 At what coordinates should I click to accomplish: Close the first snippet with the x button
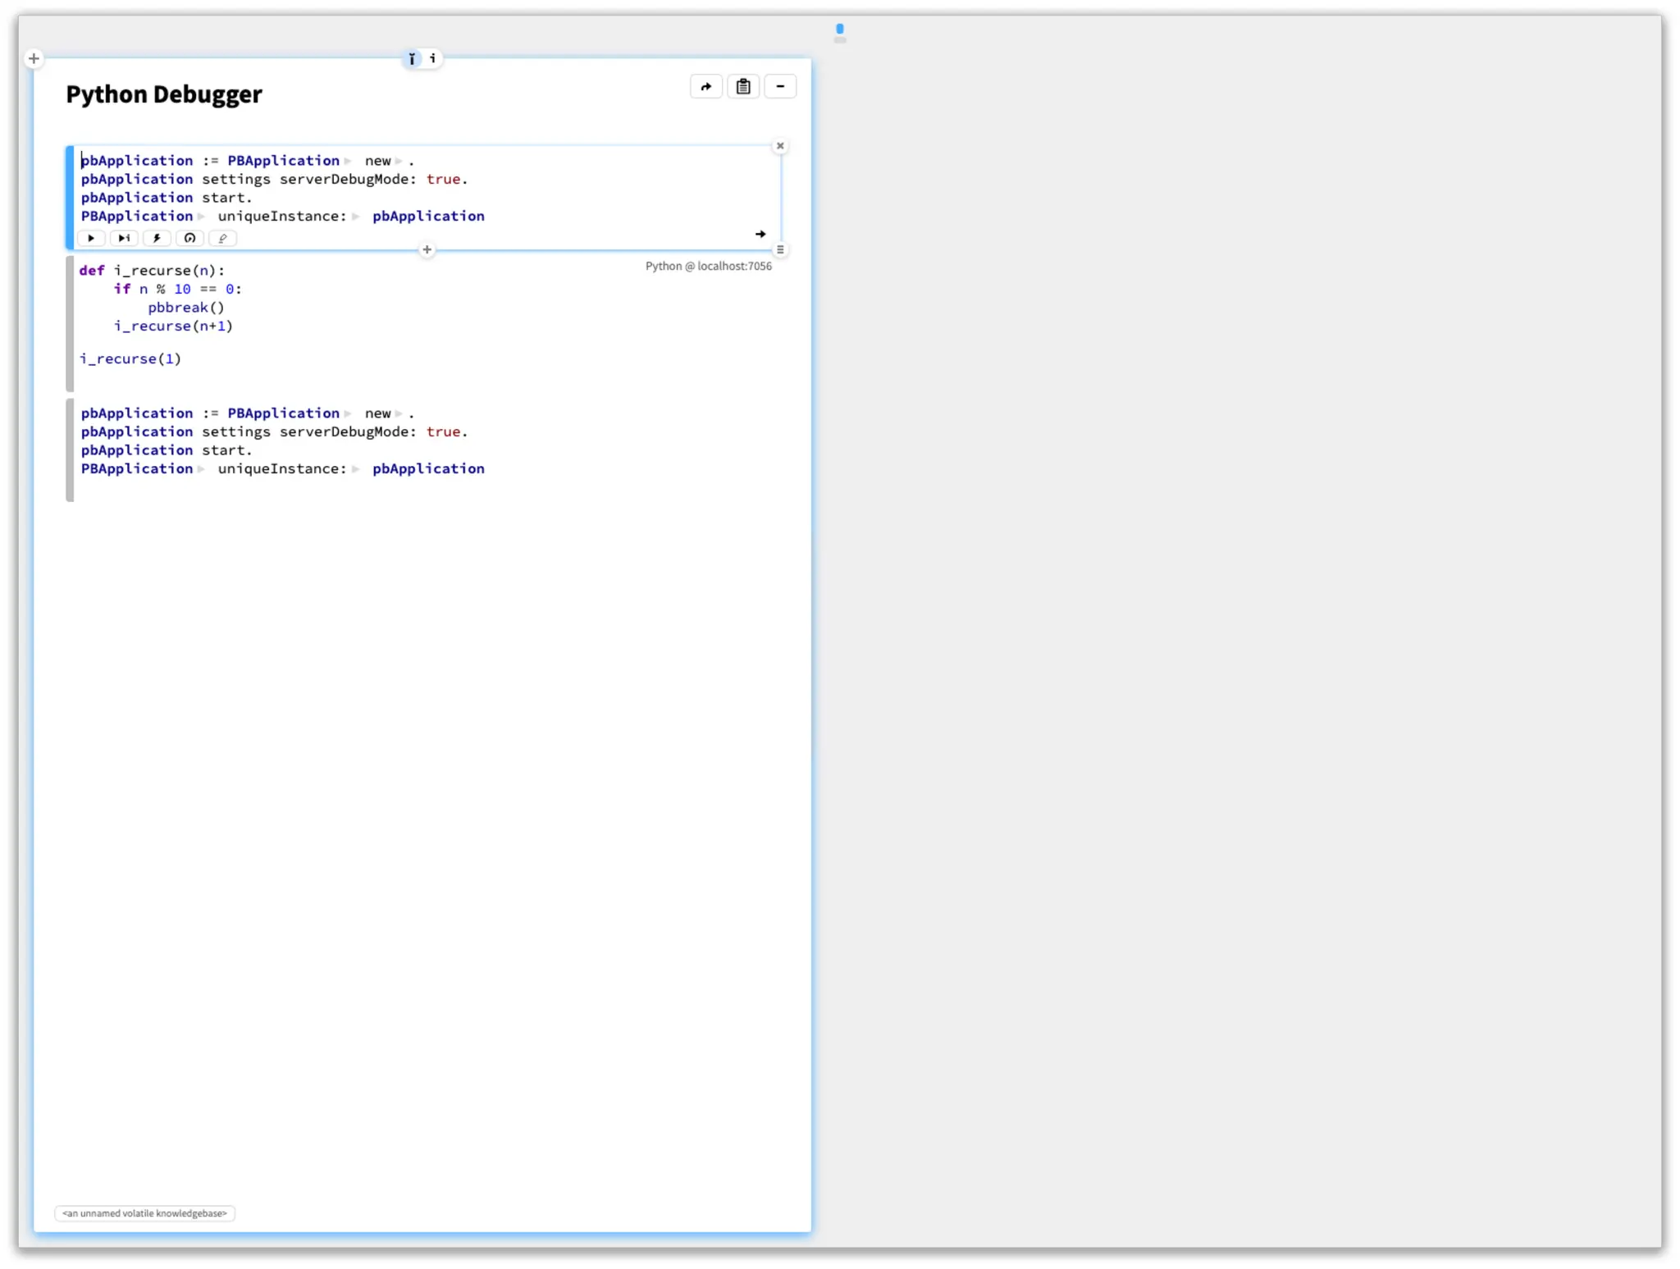(780, 146)
